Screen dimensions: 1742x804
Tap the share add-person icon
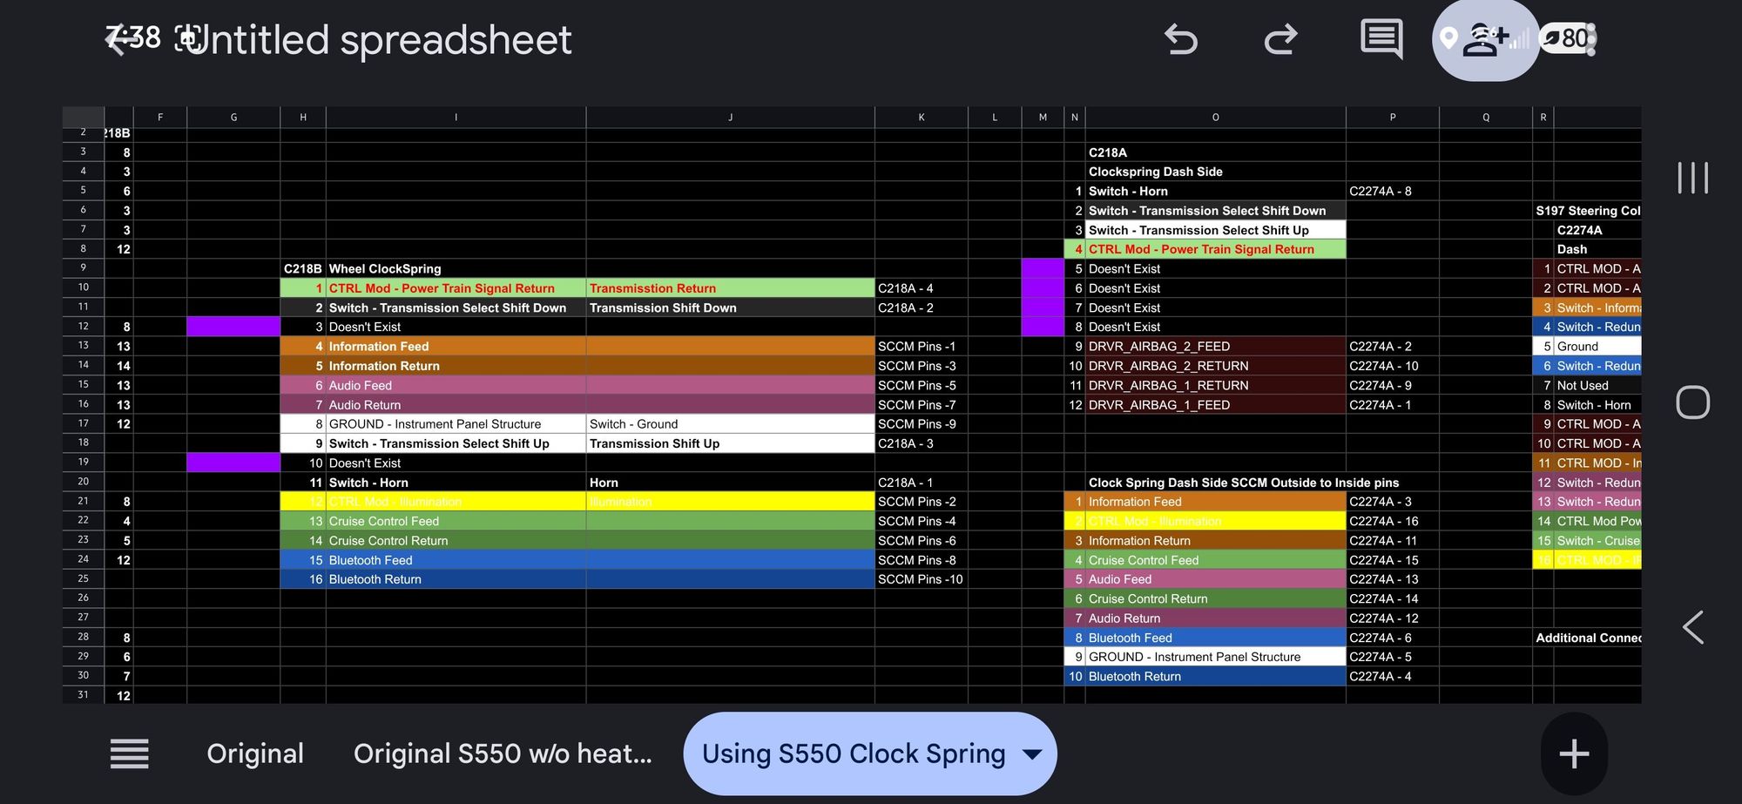click(1484, 40)
